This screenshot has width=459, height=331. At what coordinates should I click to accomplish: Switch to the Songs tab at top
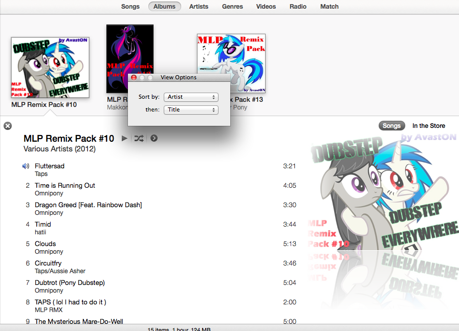pyautogui.click(x=130, y=7)
